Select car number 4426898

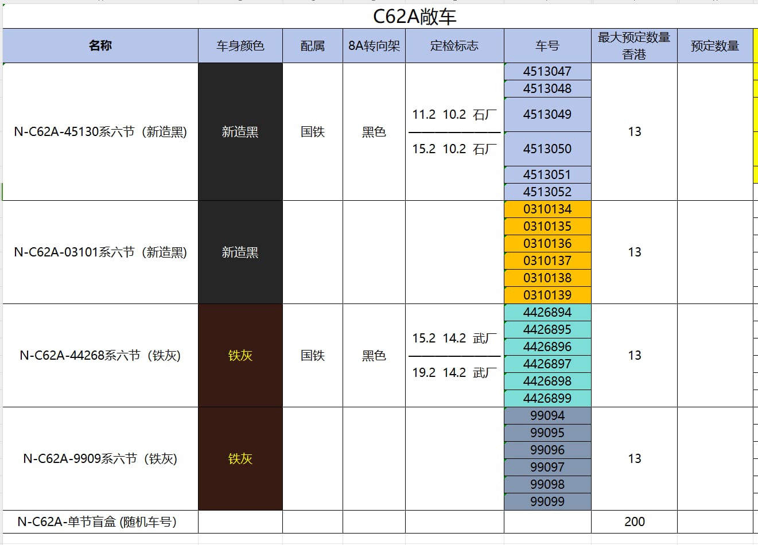[547, 381]
